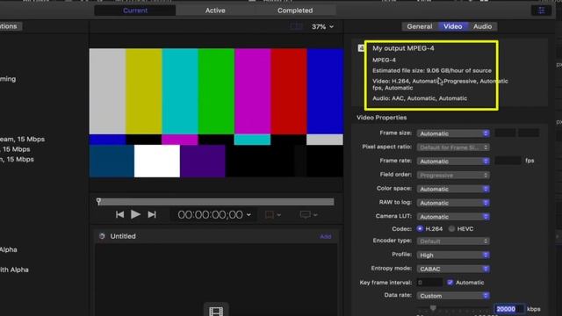Click the comparison split-view icon near 37%
This screenshot has width=562, height=316.
pyautogui.click(x=296, y=26)
